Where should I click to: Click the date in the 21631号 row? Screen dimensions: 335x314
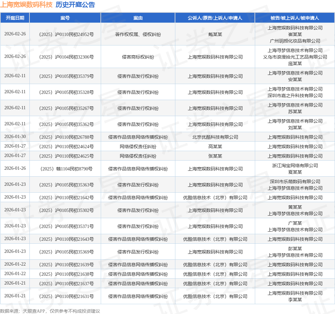click(15, 296)
